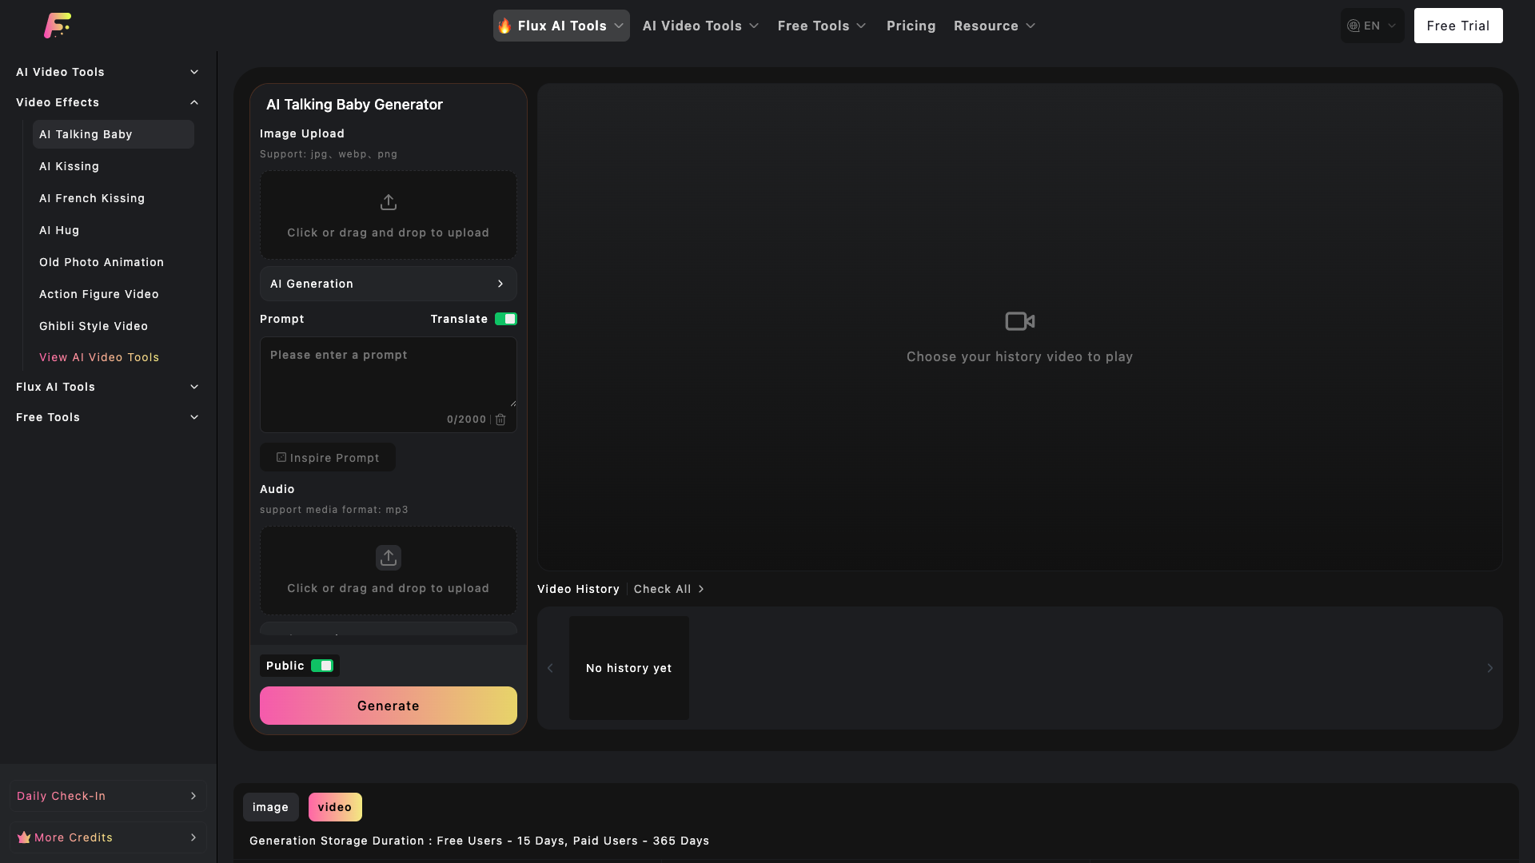Click the Generation Storage Duration text

click(x=480, y=841)
